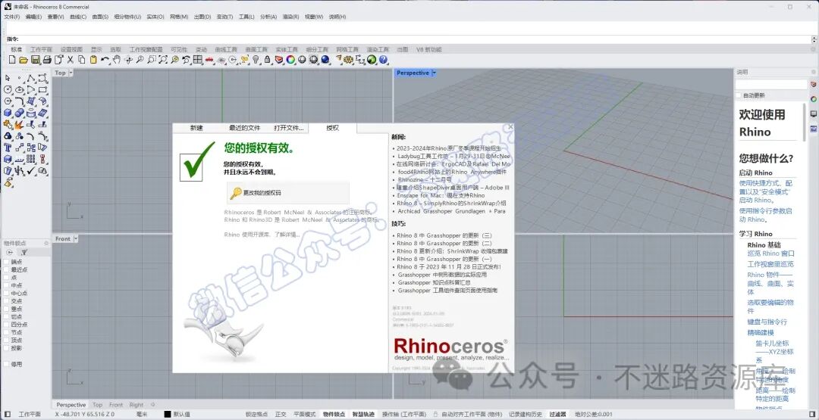Click the Paste clipboard icon
The height and width of the screenshot is (420, 819).
[x=93, y=60]
